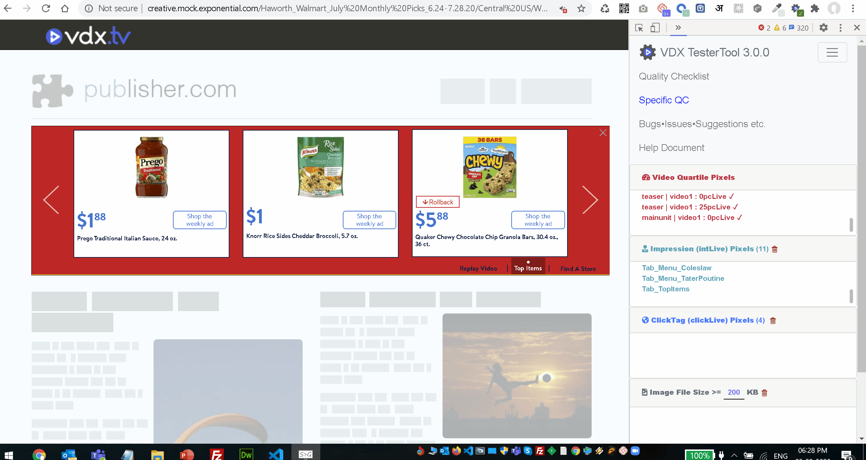The height and width of the screenshot is (460, 866).
Task: Select teaser video1 0pcLive entry
Action: click(688, 197)
